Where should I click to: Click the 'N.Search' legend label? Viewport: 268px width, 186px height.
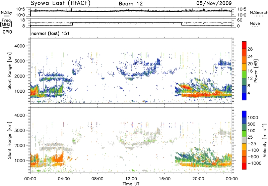pyautogui.click(x=259, y=12)
